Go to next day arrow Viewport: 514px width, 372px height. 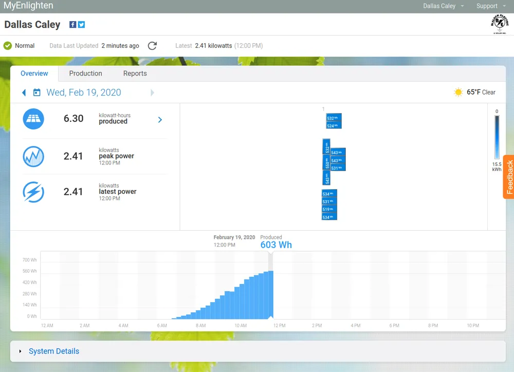coord(152,92)
